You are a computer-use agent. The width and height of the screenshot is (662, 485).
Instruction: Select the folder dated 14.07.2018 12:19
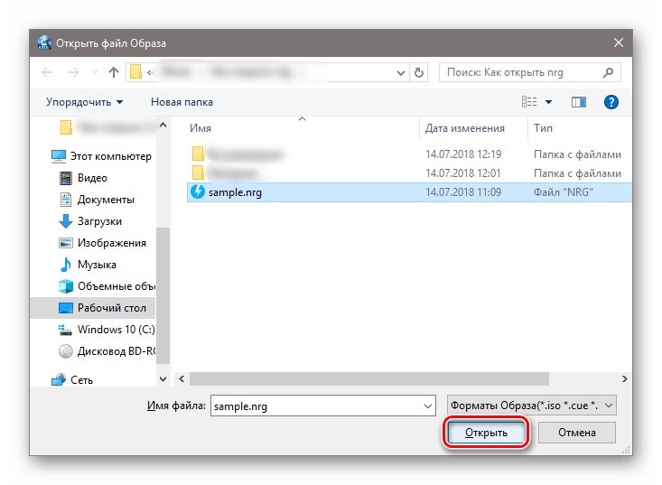point(409,154)
